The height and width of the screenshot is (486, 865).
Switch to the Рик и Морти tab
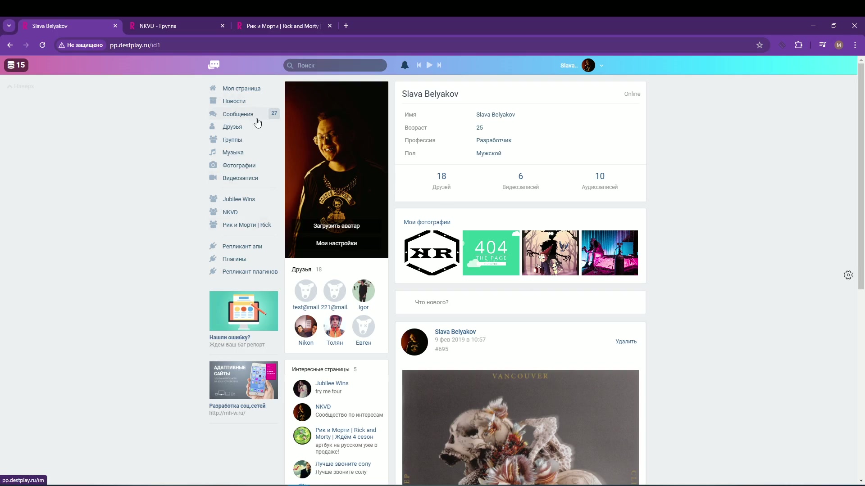pos(284,26)
